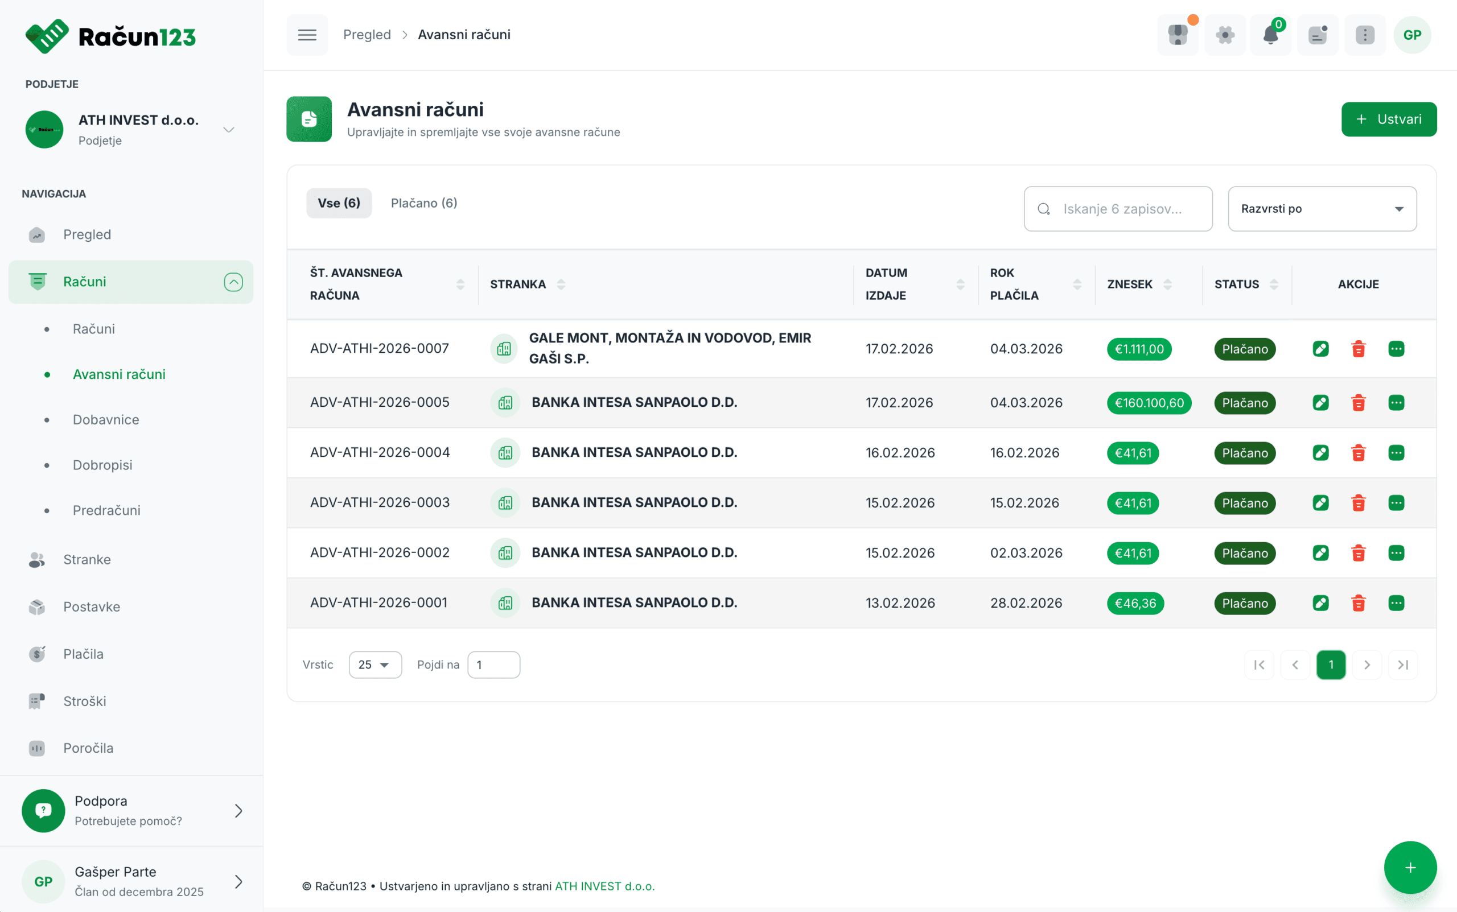
Task: Toggle the hamburger sidebar menu
Action: 307,35
